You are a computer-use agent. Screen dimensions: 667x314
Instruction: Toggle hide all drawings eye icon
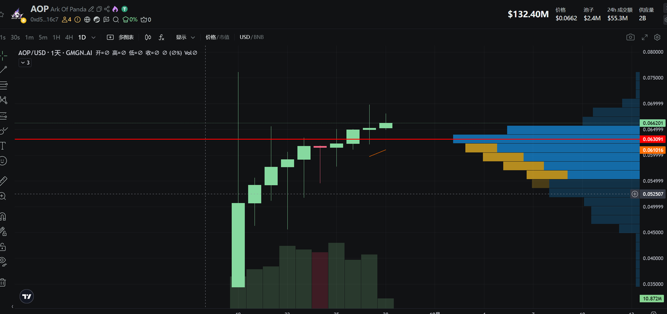[x=3, y=261]
